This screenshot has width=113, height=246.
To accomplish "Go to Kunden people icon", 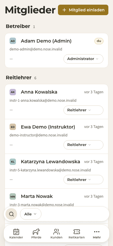I will tap(57, 232).
